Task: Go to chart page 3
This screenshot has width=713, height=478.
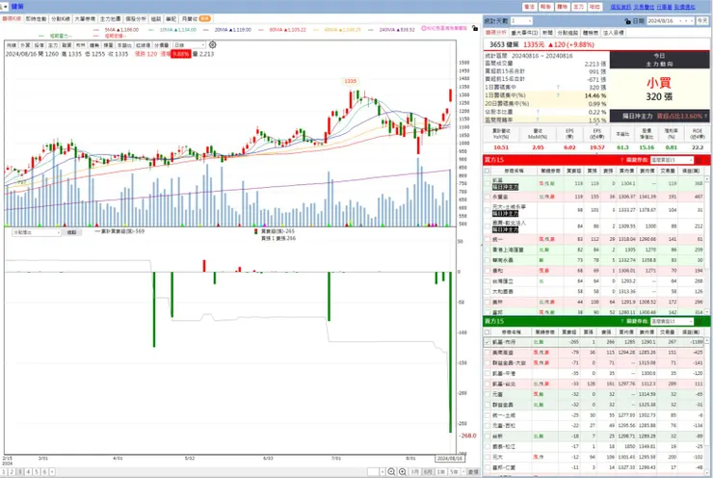Action: pos(20,472)
